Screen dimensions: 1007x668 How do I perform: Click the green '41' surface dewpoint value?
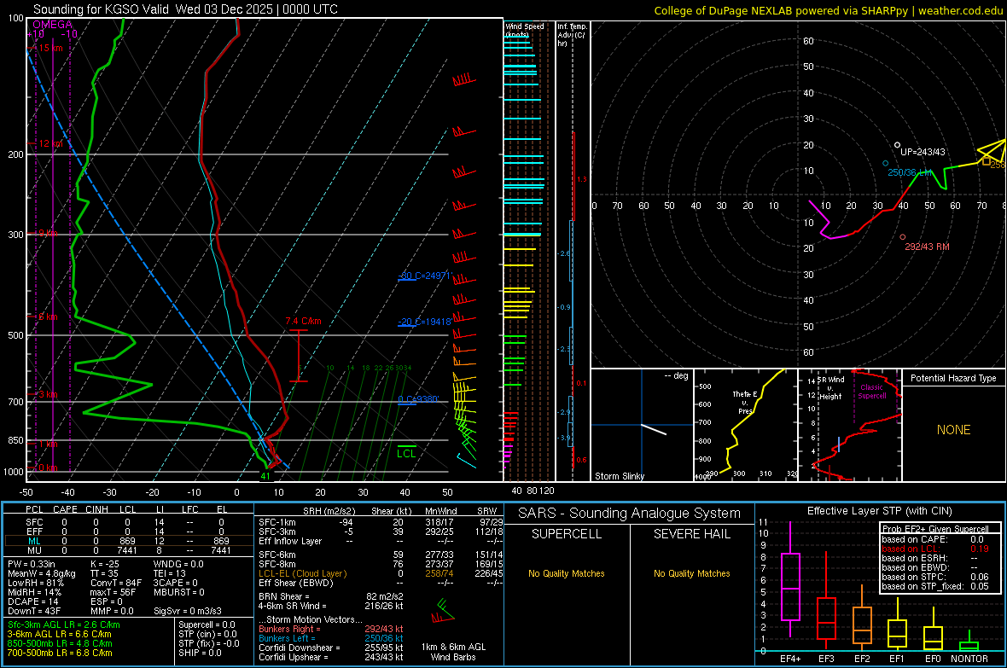[265, 476]
